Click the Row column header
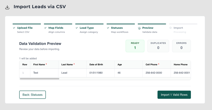 click(25, 65)
